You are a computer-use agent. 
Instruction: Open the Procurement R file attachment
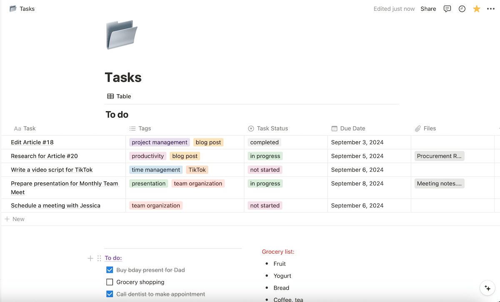tap(439, 156)
